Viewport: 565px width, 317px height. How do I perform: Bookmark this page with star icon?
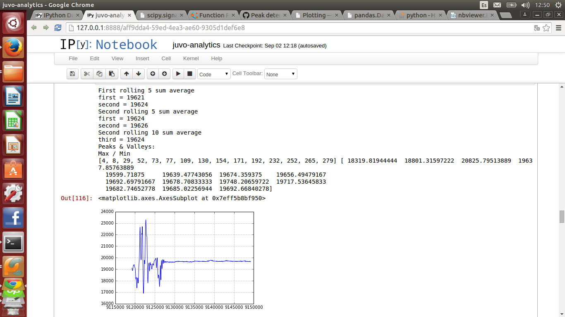546,28
